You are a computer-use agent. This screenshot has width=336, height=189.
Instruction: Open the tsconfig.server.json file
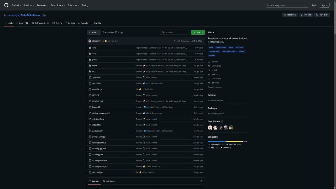pos(100,166)
